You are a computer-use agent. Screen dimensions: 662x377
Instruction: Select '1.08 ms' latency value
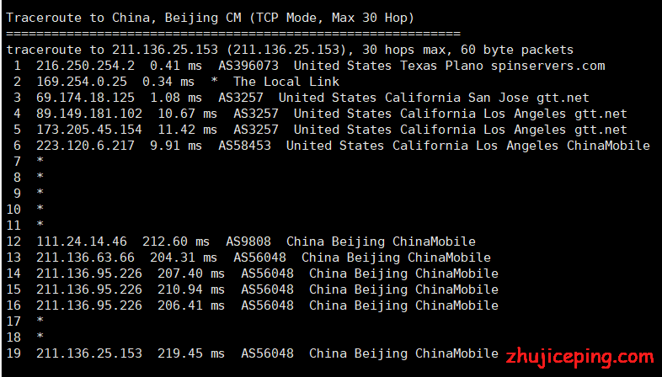tap(176, 98)
